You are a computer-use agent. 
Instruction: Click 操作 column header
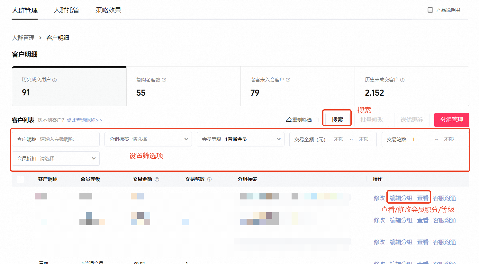[378, 179]
